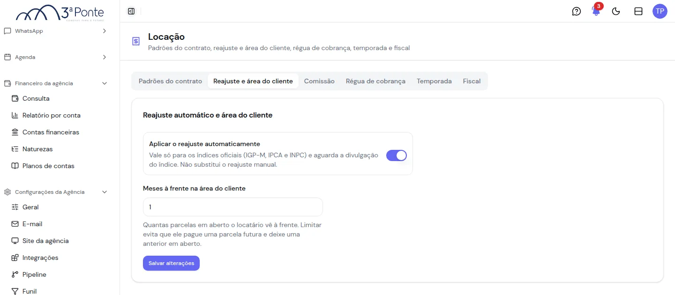Click the Geral sliders icon
Screen dimensions: 675x295
[x=15, y=207]
